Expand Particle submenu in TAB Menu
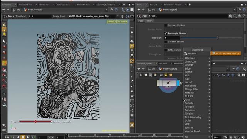Image resolution: width=247 pixels, height=139 pixels. (x=197, y=103)
